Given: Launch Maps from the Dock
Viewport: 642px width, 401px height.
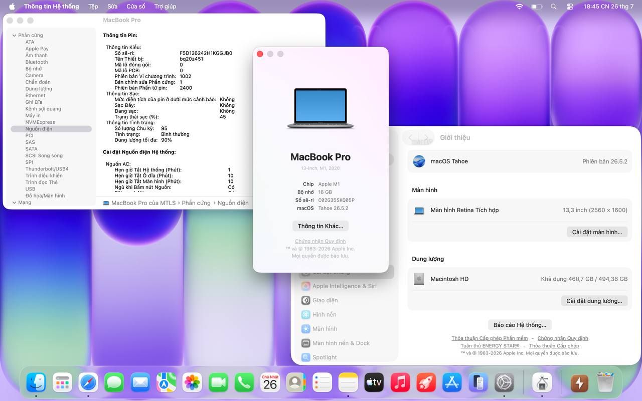Looking at the screenshot, I should (x=166, y=383).
